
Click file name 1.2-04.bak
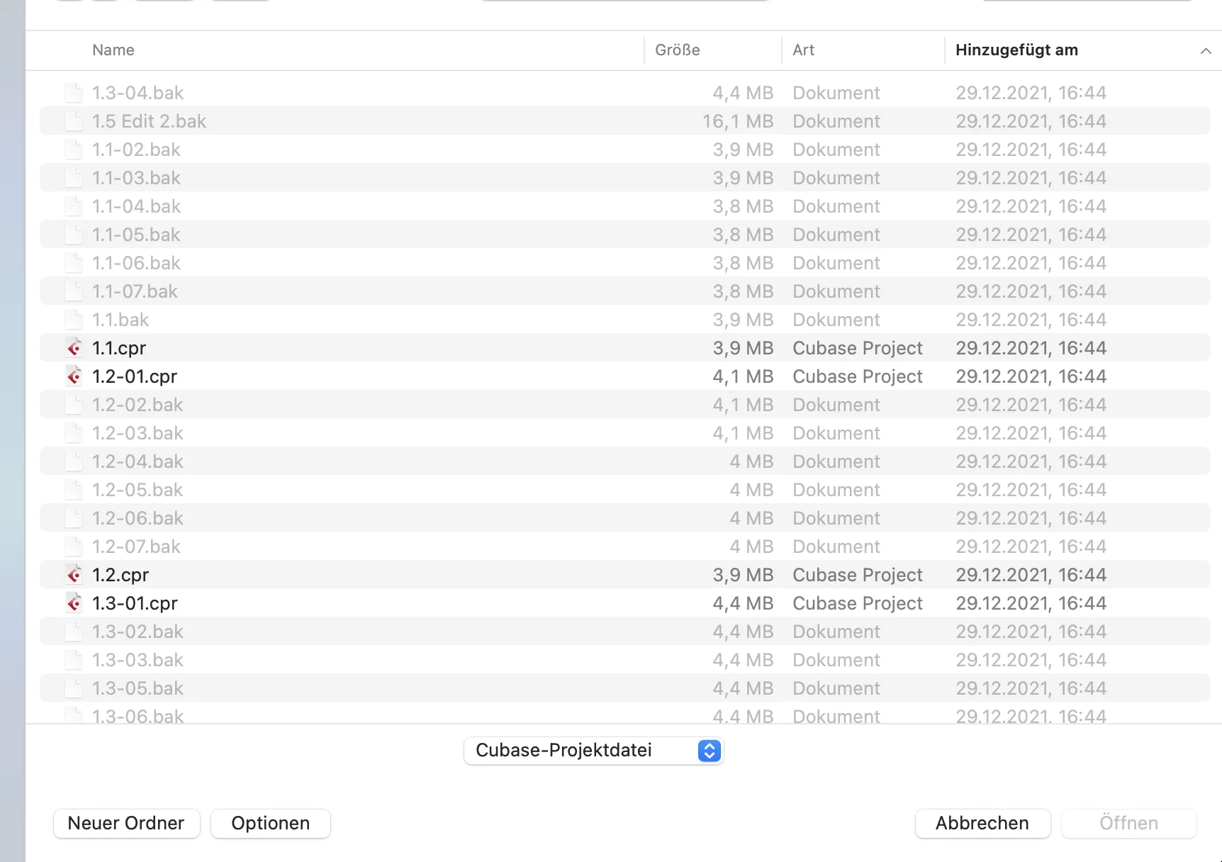(x=138, y=461)
